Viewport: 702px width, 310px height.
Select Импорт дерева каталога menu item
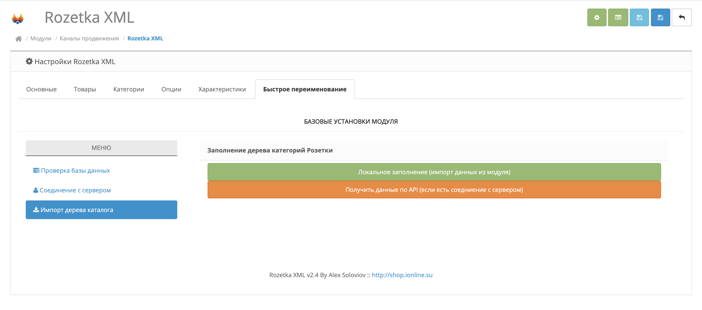(x=101, y=210)
